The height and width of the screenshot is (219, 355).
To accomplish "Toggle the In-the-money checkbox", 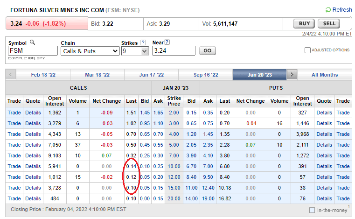I will pos(312,211).
